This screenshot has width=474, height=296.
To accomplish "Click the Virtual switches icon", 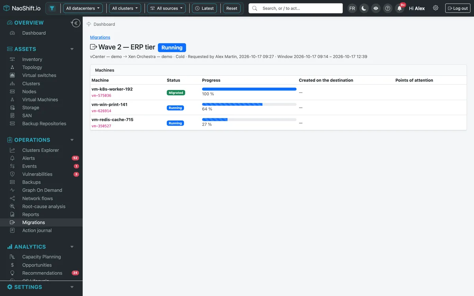I will pyautogui.click(x=13, y=75).
